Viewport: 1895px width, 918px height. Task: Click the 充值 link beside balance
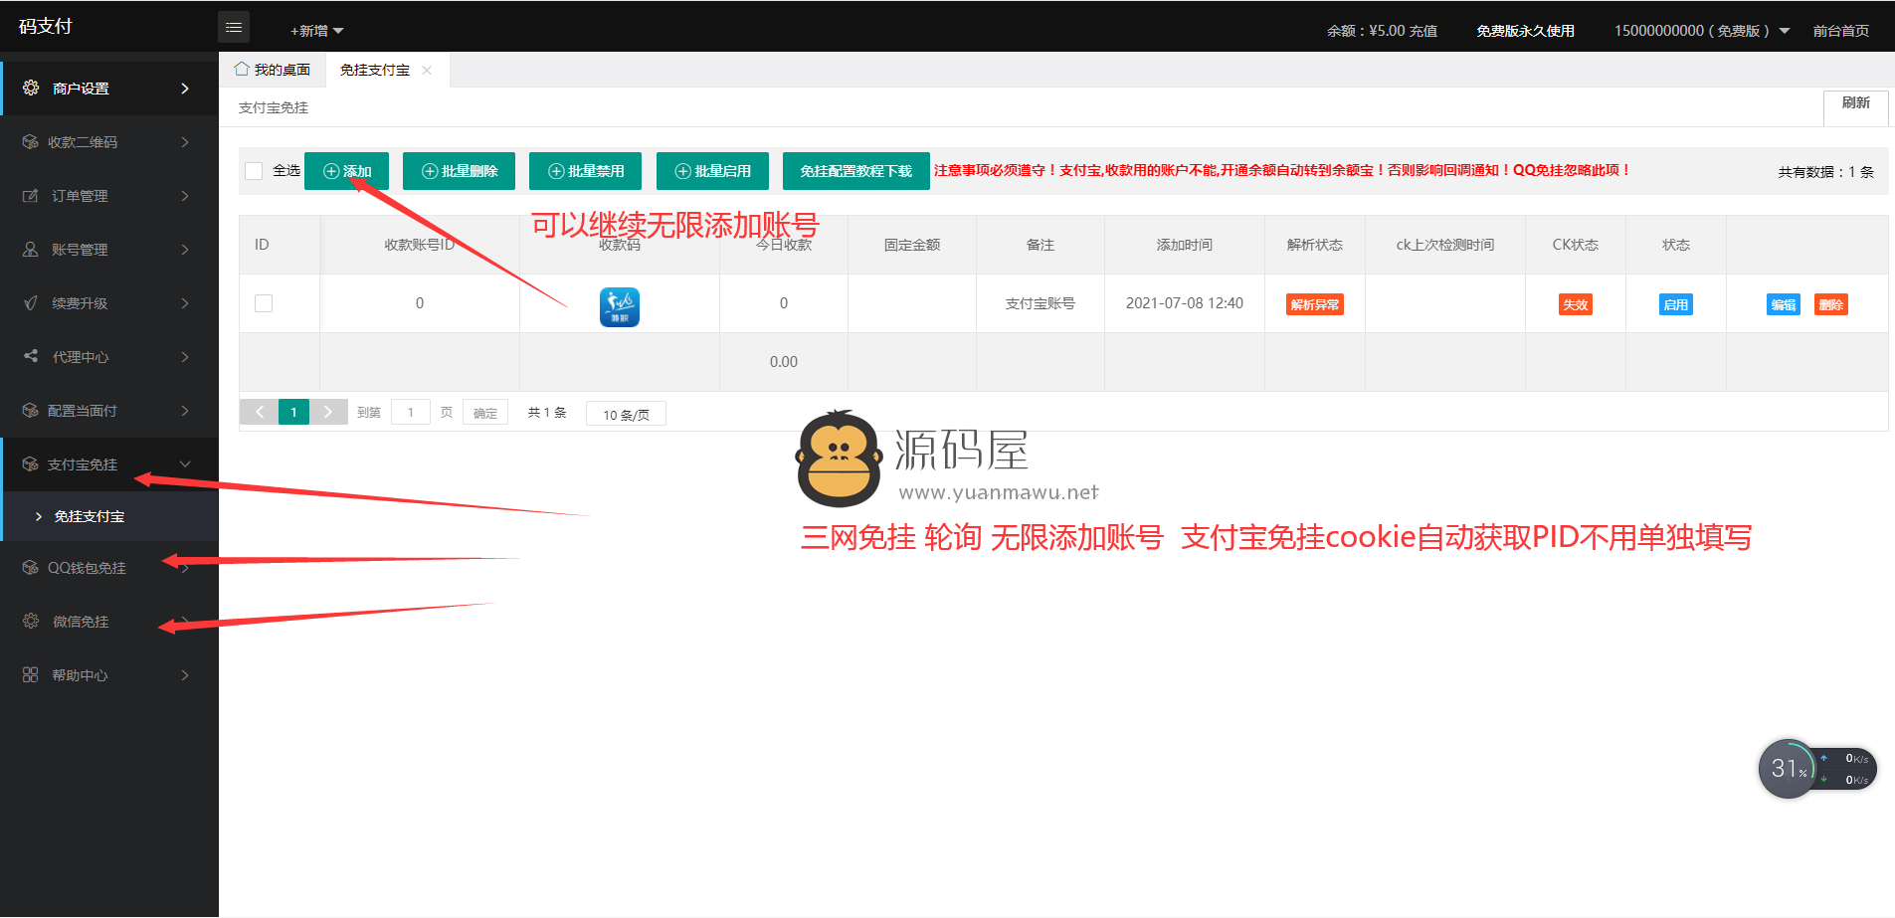coord(1423,31)
